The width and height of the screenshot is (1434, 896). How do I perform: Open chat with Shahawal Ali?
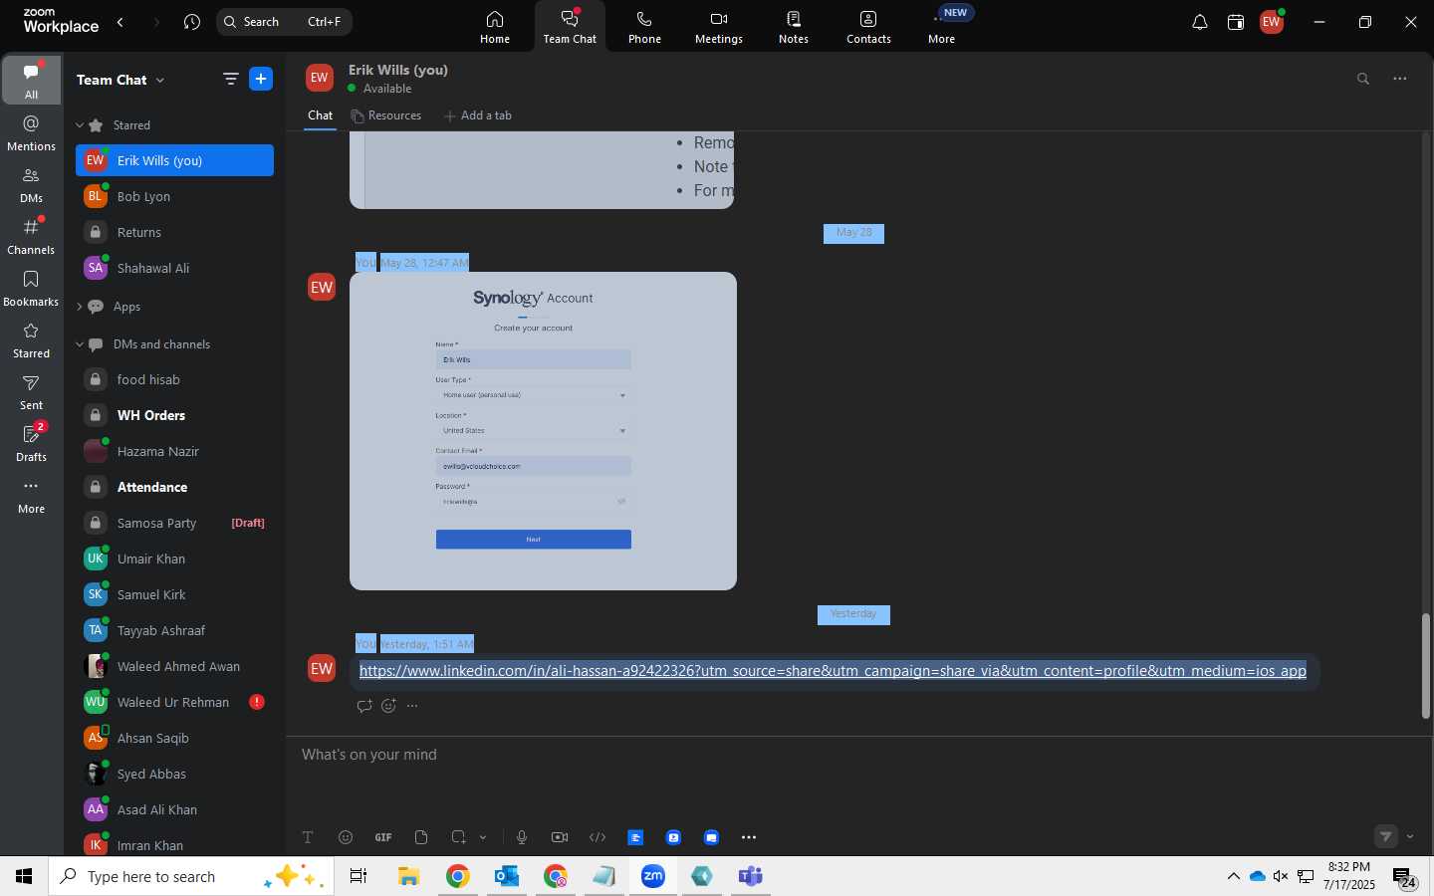click(174, 268)
